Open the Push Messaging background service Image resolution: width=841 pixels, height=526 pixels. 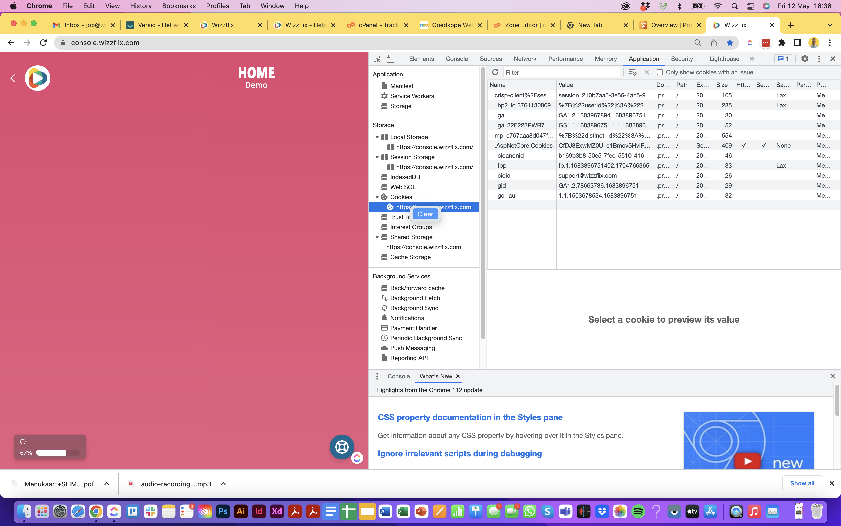click(412, 348)
